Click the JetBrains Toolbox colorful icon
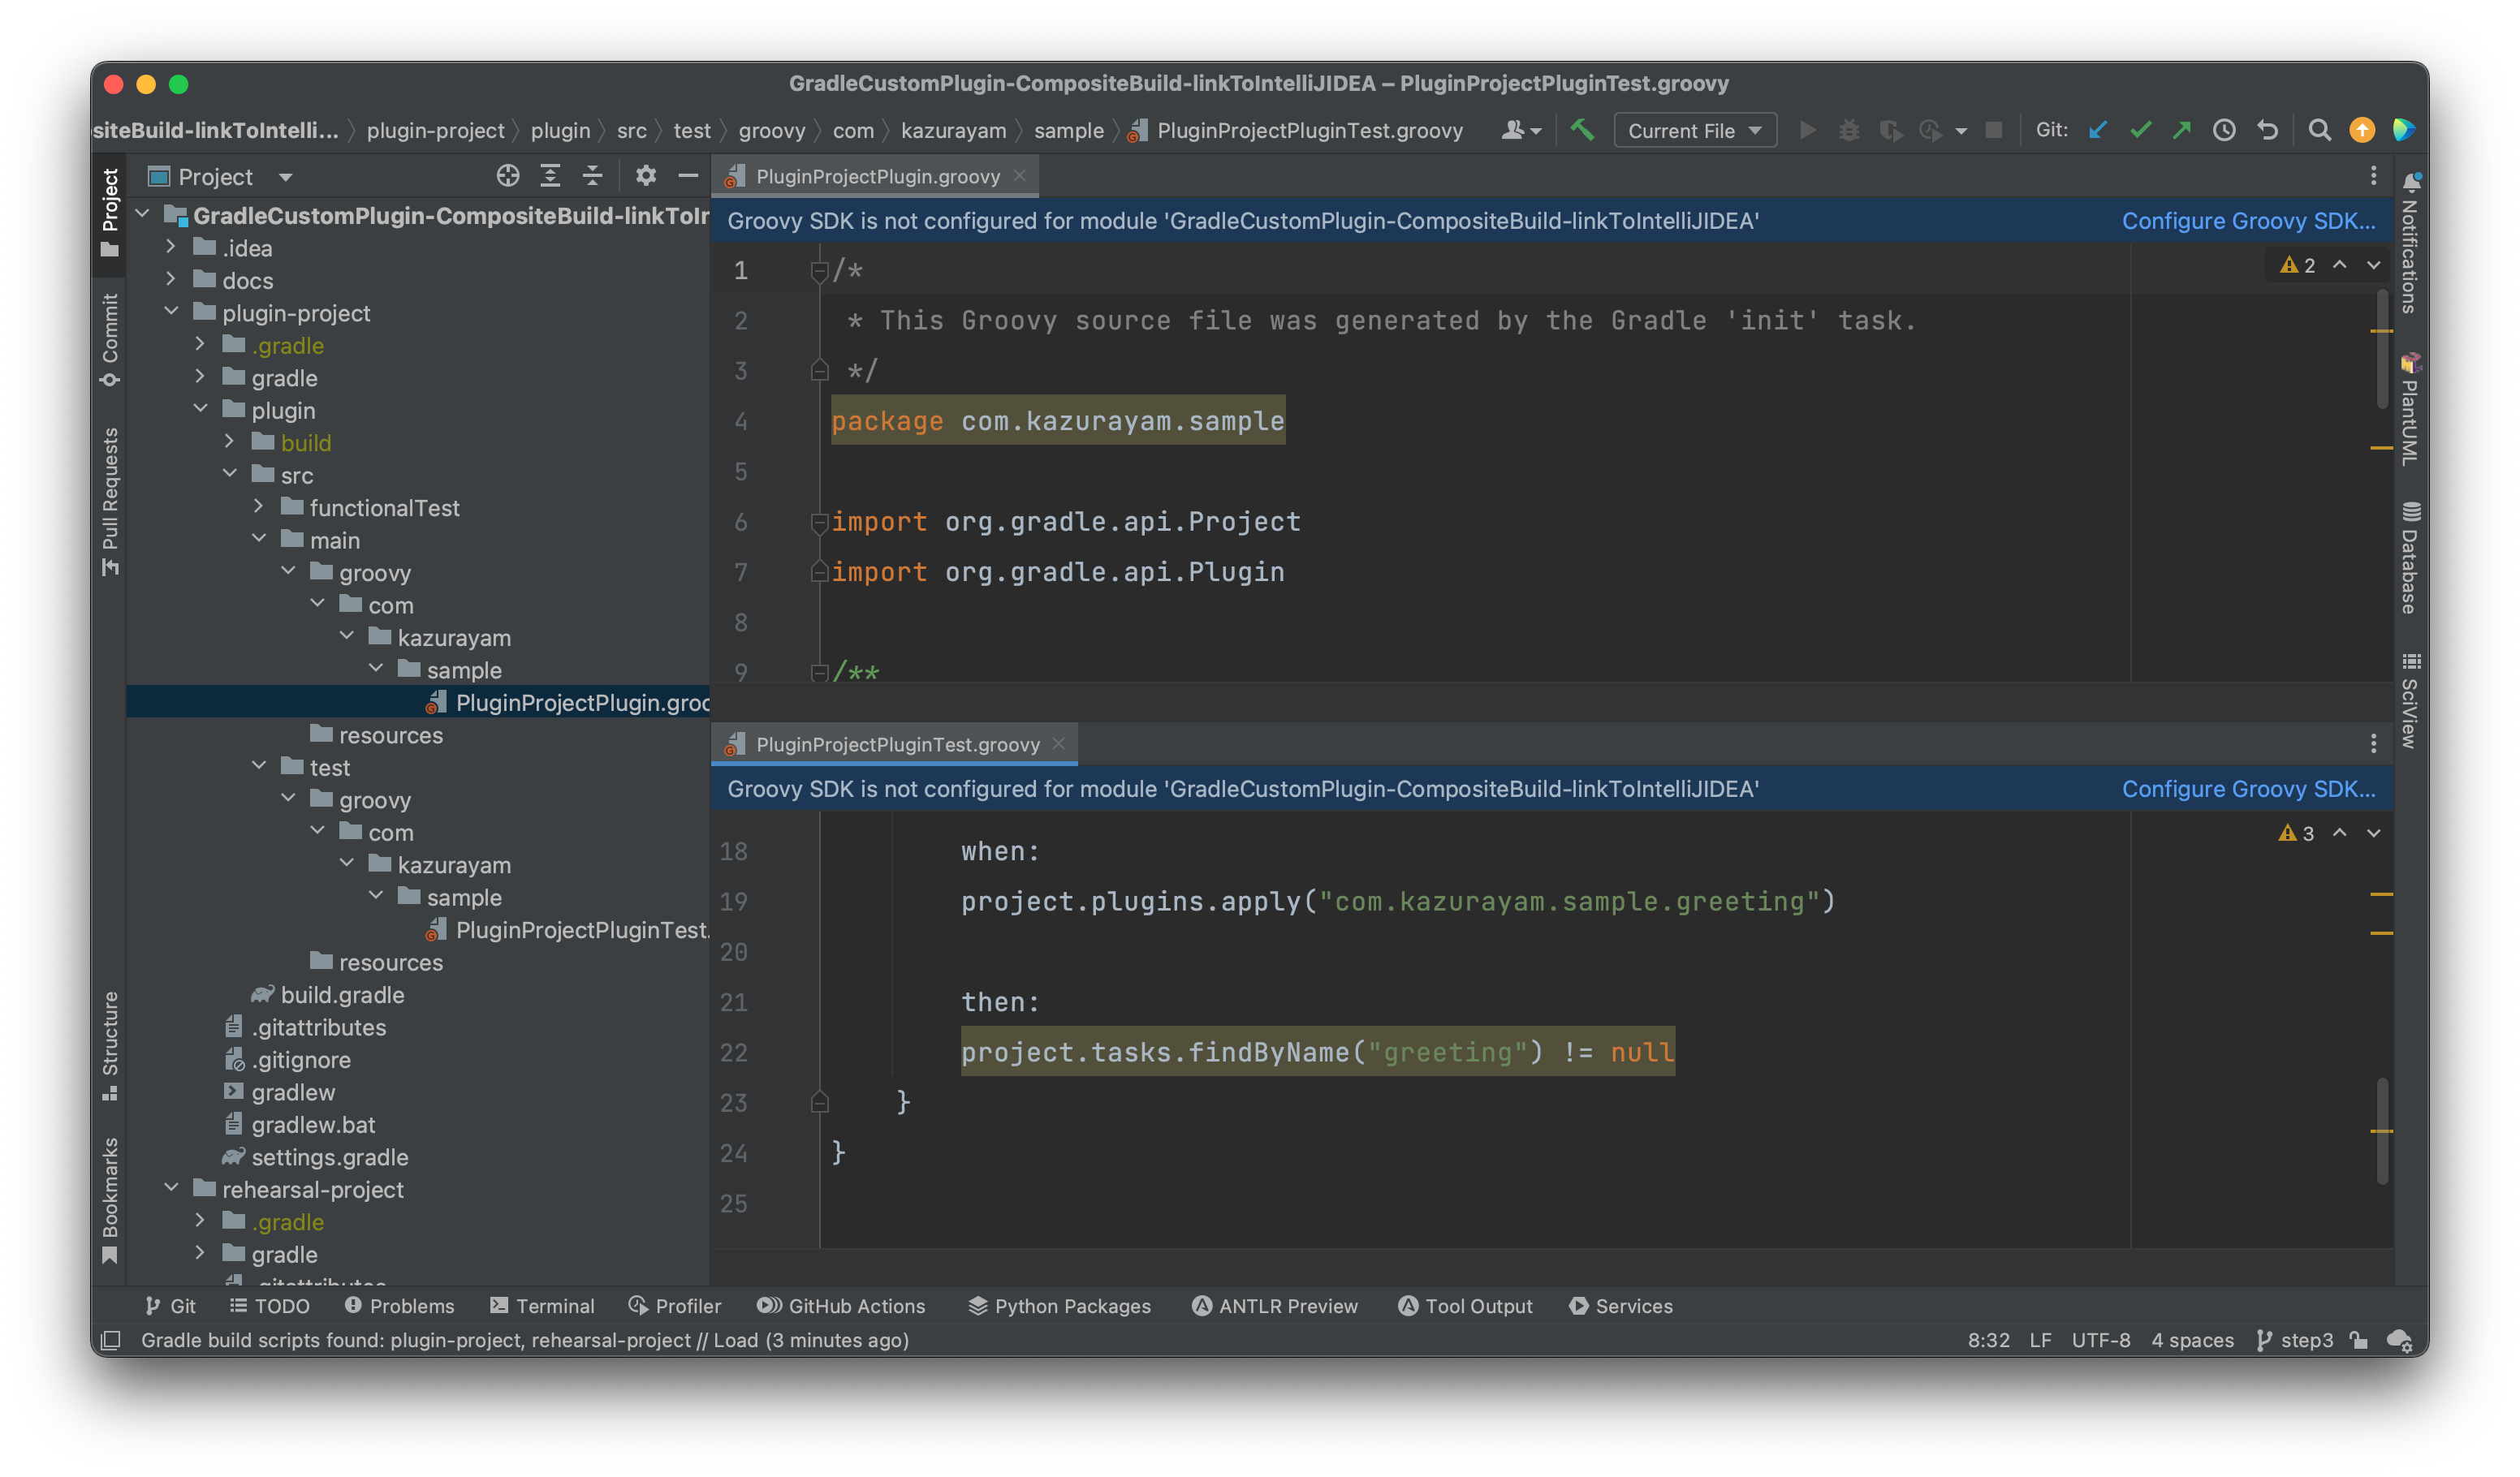Image resolution: width=2520 pixels, height=1477 pixels. click(2404, 130)
